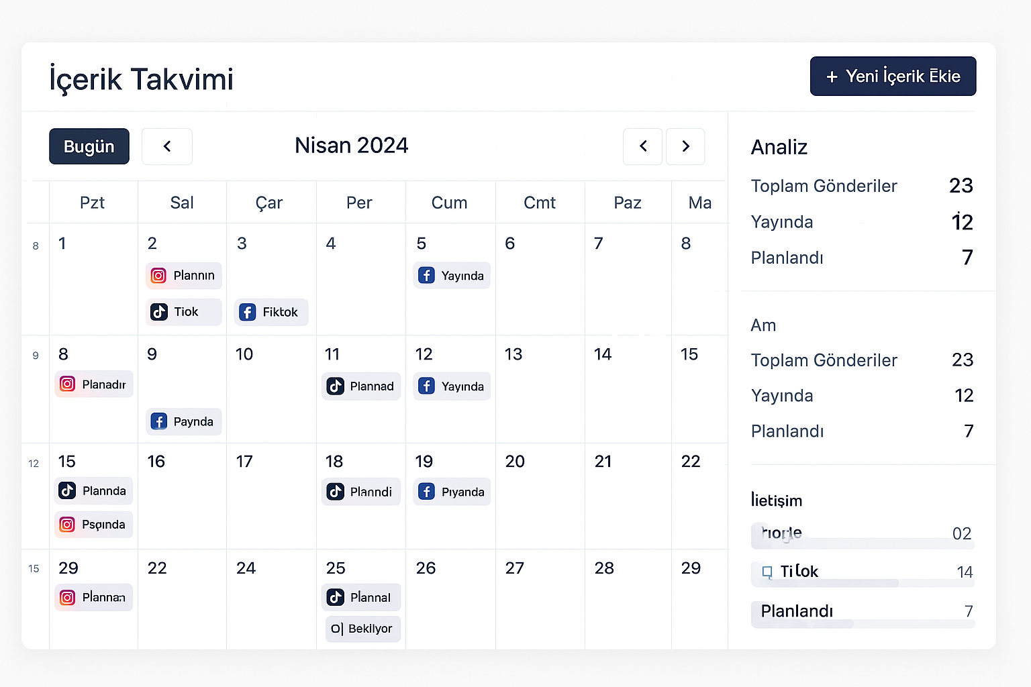
Task: Click Facebook icon on the Fiktok post
Action: tap(248, 312)
